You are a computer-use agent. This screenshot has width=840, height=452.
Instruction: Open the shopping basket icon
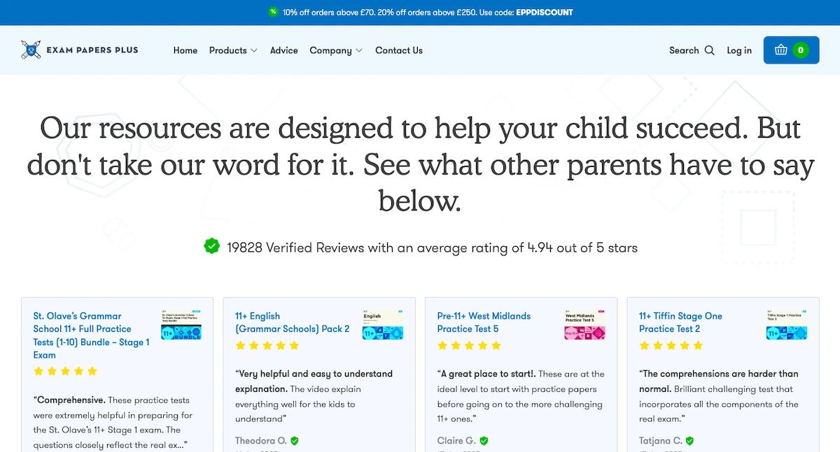(780, 50)
